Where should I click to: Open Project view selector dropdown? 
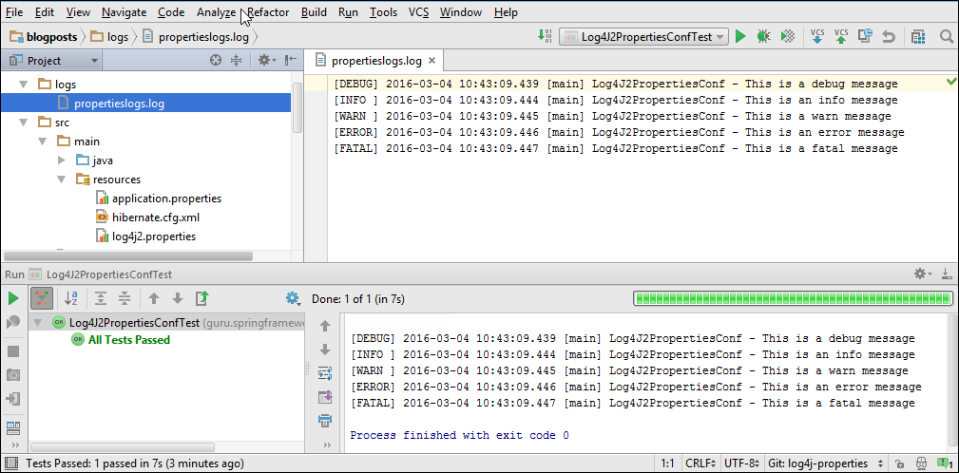(50, 61)
